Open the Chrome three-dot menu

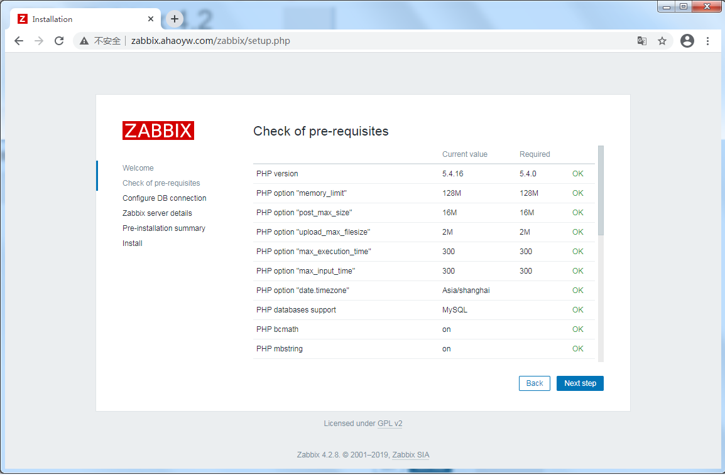pyautogui.click(x=707, y=41)
